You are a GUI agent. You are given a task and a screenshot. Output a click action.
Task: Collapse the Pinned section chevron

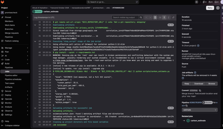pos(27,17)
